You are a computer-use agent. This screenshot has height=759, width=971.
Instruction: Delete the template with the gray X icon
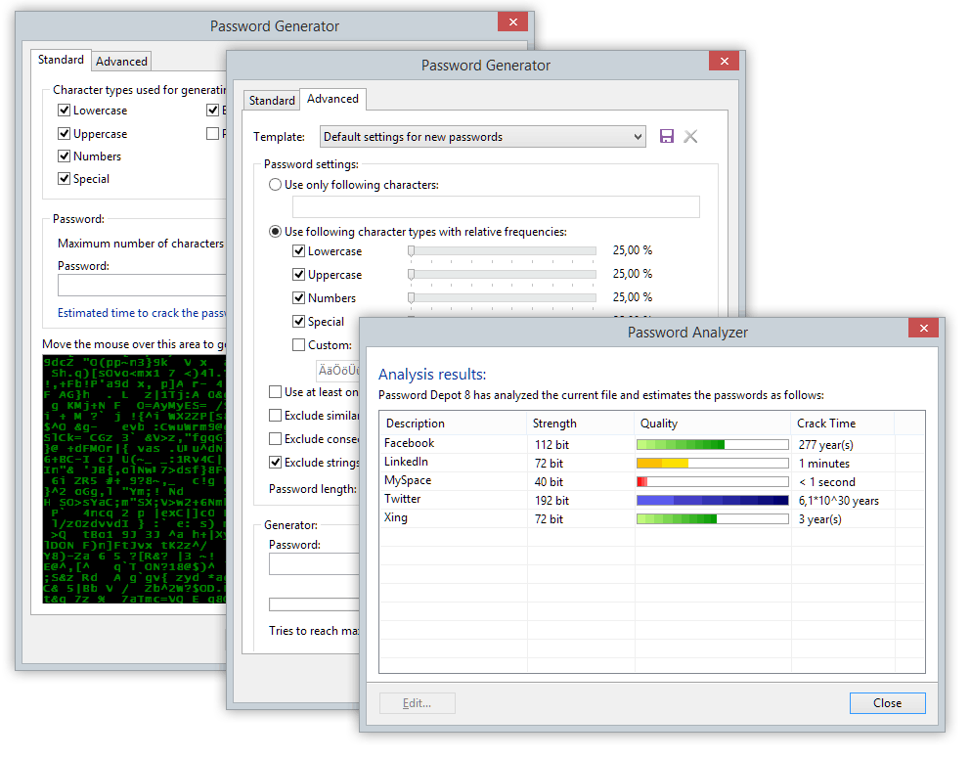point(690,136)
